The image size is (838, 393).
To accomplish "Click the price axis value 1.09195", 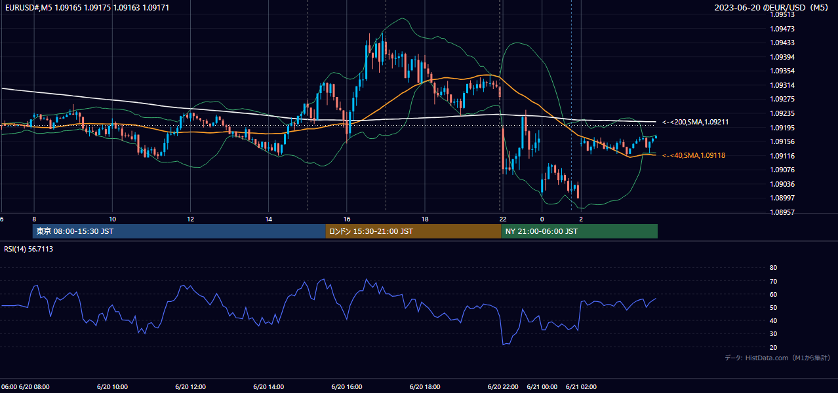I will point(783,128).
